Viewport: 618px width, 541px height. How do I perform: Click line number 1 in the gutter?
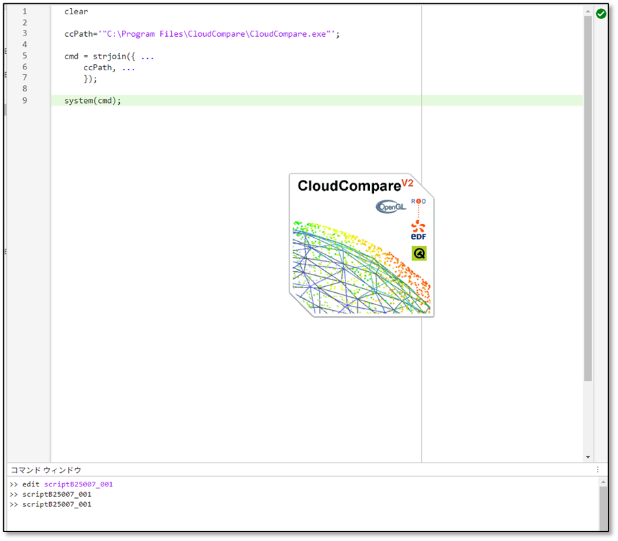[x=25, y=11]
